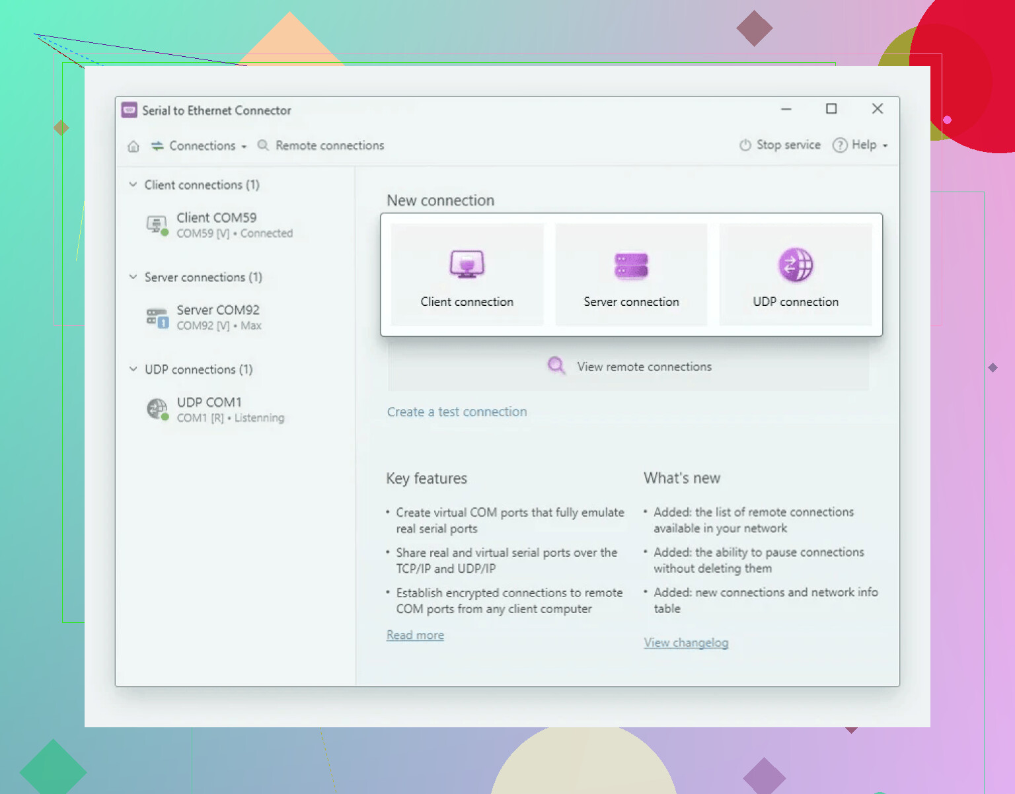Collapse the Server connections group
This screenshot has width=1015, height=794.
tap(133, 277)
